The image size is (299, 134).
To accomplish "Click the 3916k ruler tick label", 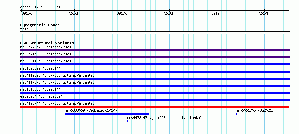I will [74, 13].
